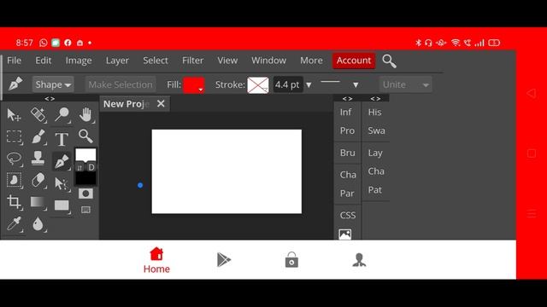Select the Clone Stamp tool
This screenshot has width=547, height=307.
coord(38,158)
